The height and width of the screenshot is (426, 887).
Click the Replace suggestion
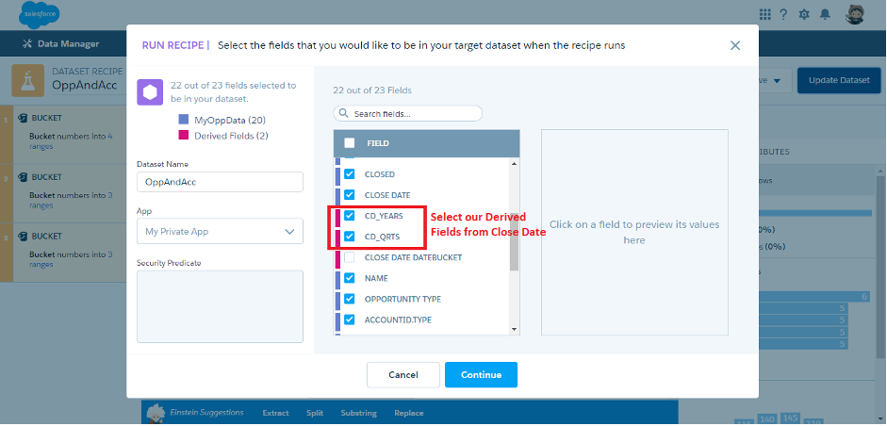(408, 413)
